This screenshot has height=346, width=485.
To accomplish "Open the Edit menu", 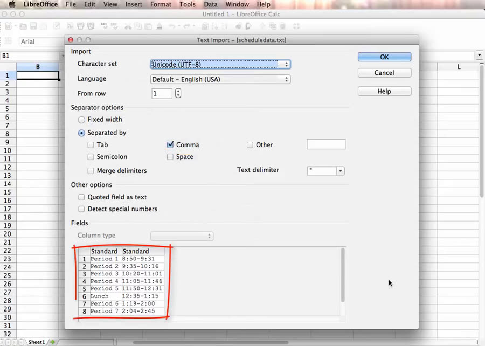I will click(x=89, y=4).
